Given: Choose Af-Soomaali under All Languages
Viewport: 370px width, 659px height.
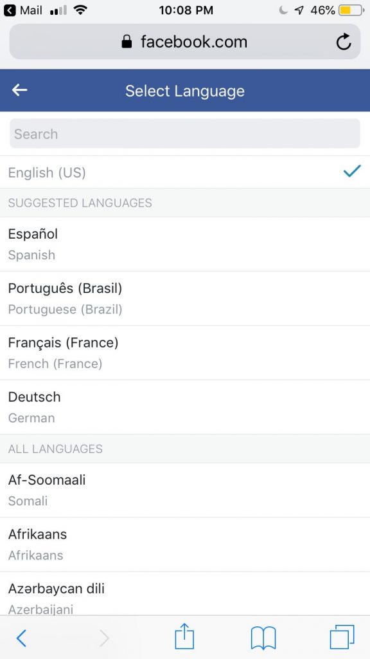Looking at the screenshot, I should click(x=185, y=490).
